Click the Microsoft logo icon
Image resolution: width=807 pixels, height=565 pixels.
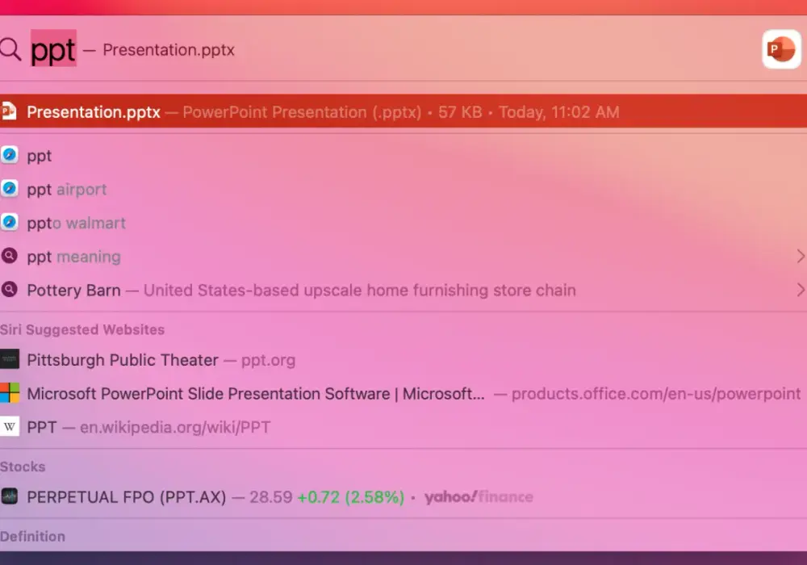tap(9, 393)
